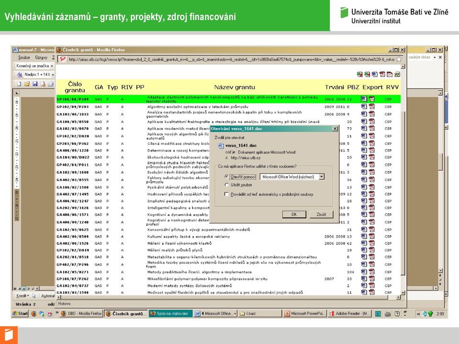Click 'Číslo grantu' column header
This screenshot has width=459, height=344.
pyautogui.click(x=75, y=87)
